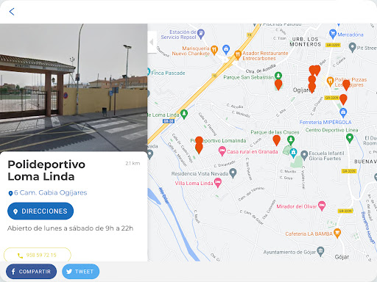The image size is (377, 282).
Task: Select Asador Restaurante Entrecarbones restaurant pin
Action: coord(238,55)
